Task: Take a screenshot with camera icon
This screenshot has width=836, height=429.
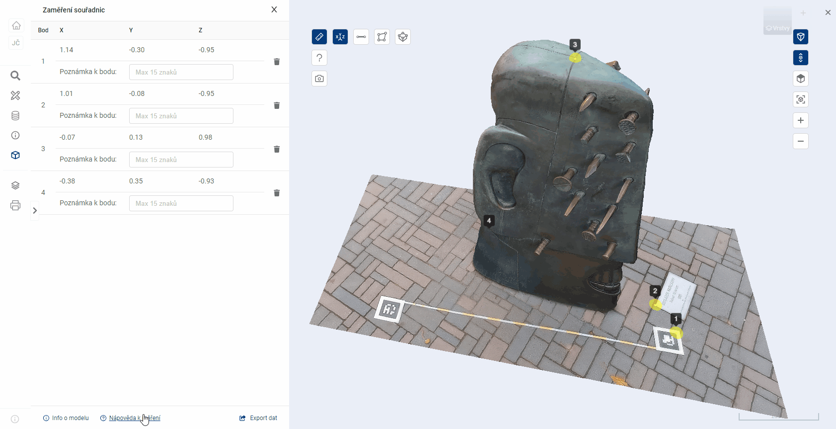Action: coord(319,79)
